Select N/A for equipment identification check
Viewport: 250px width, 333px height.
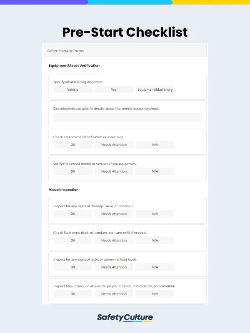(x=155, y=144)
